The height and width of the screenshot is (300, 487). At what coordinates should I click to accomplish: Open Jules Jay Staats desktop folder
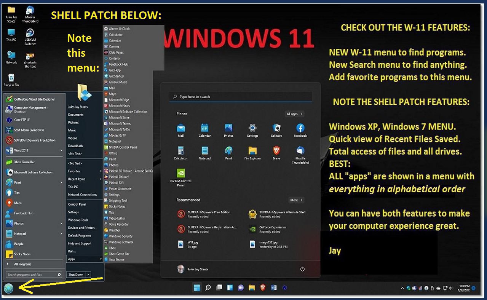pos(11,14)
